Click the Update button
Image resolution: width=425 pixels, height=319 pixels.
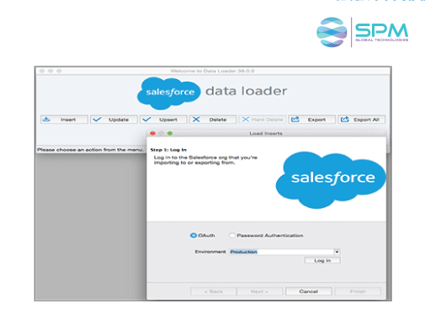(x=114, y=120)
